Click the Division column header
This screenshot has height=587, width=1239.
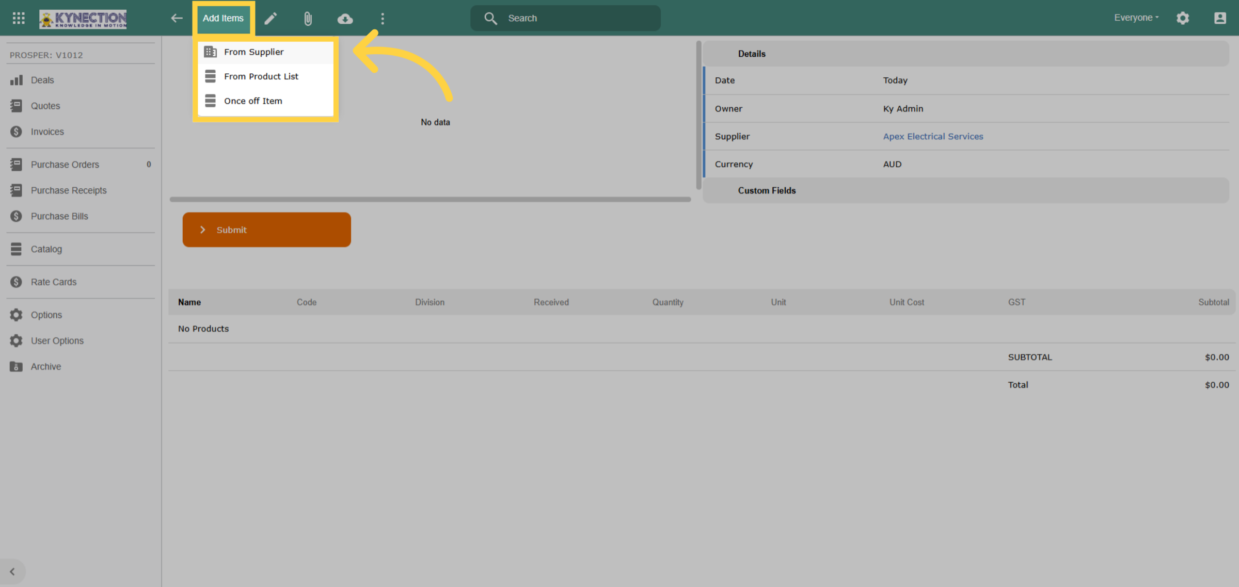point(430,302)
